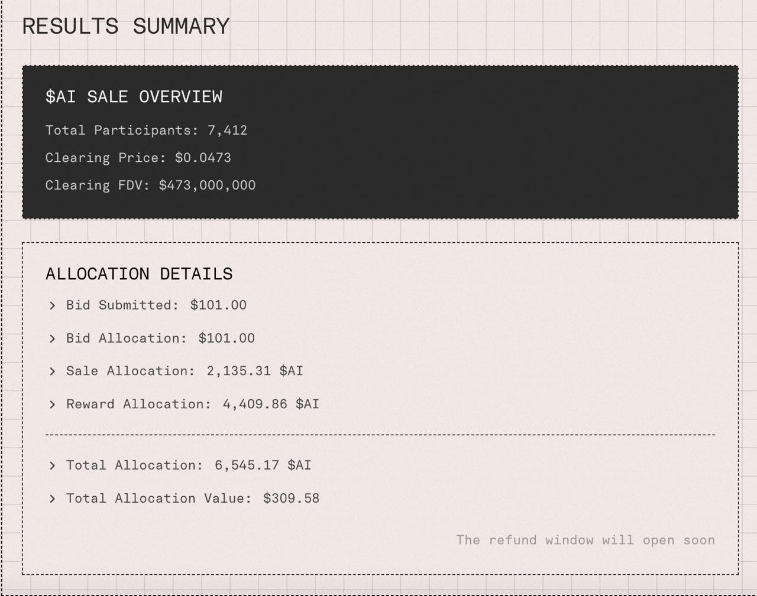Click the $AI Sale Overview title
This screenshot has width=757, height=596.
pyautogui.click(x=134, y=97)
